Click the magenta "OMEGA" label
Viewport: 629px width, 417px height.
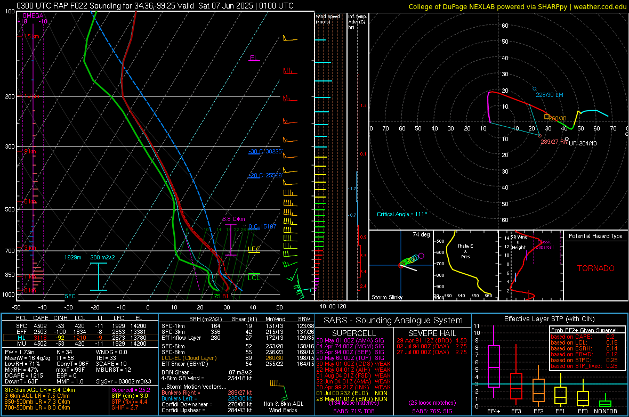tap(33, 15)
